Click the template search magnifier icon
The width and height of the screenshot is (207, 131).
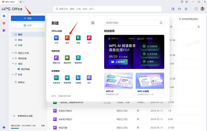point(161,23)
